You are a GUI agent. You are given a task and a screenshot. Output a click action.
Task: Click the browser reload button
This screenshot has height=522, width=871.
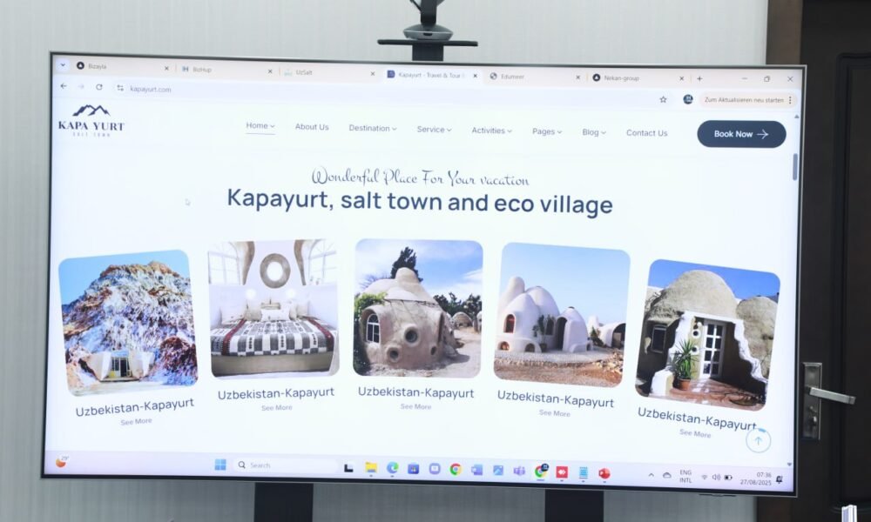coord(98,87)
